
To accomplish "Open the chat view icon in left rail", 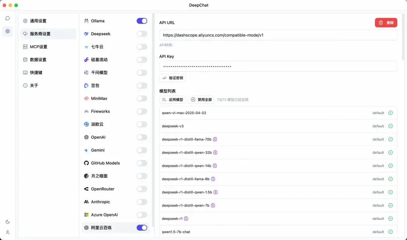I will tap(8, 18).
